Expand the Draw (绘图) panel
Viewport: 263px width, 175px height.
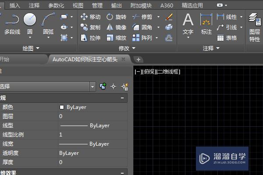tap(31, 49)
